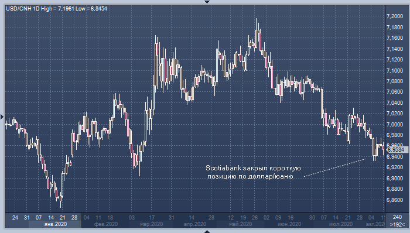
Task: Click date label 17 in March
Action: (x=152, y=217)
